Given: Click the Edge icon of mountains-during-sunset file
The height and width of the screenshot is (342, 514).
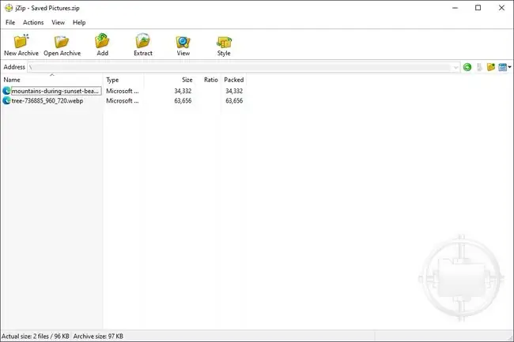Looking at the screenshot, I should [6, 91].
